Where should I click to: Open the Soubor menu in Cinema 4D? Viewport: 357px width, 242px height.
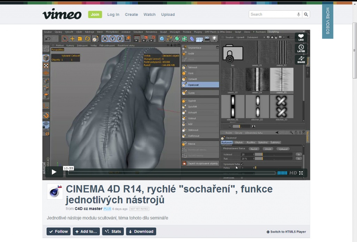[x=48, y=32]
